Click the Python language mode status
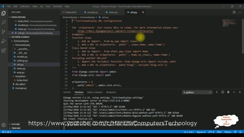The image size is (244, 137). pyautogui.click(x=228, y=132)
